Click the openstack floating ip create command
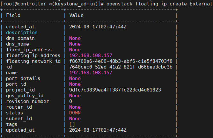The width and height of the screenshot is (213, 138). (x=160, y=4)
